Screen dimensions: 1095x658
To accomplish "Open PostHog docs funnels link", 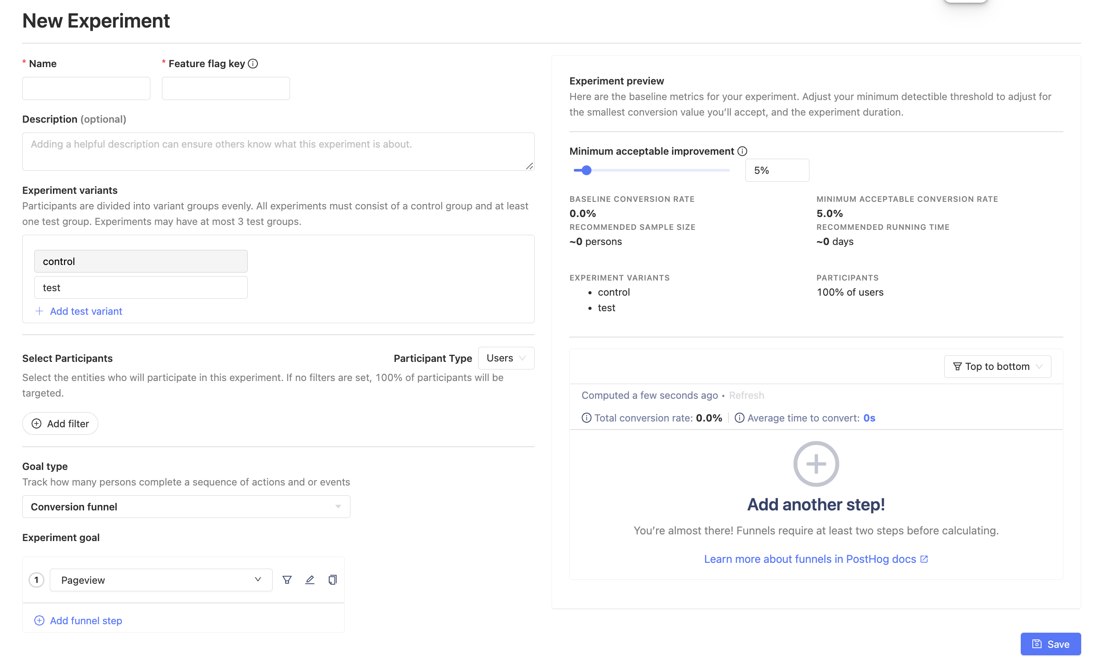I will (x=816, y=559).
